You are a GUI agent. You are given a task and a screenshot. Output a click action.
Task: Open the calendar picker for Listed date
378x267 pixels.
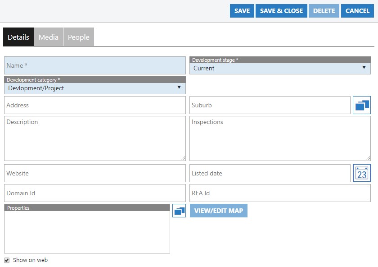(362, 173)
